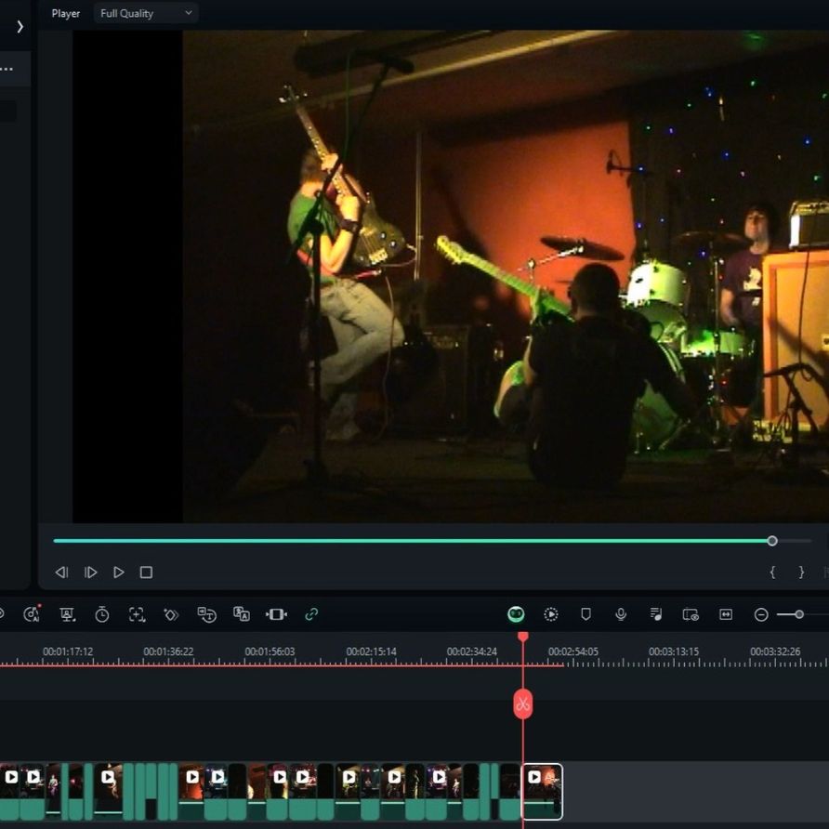
Task: Open the AI audio tool with red dot
Action: click(32, 613)
